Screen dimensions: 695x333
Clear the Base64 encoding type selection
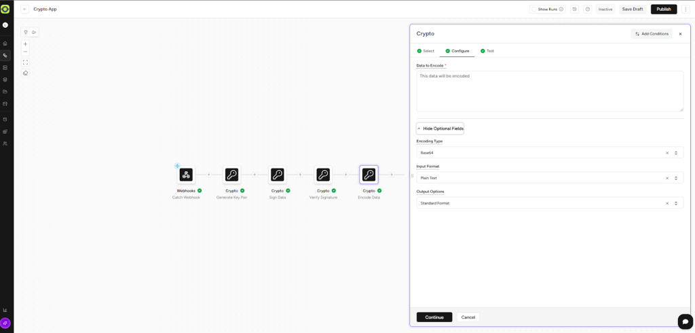(x=666, y=153)
